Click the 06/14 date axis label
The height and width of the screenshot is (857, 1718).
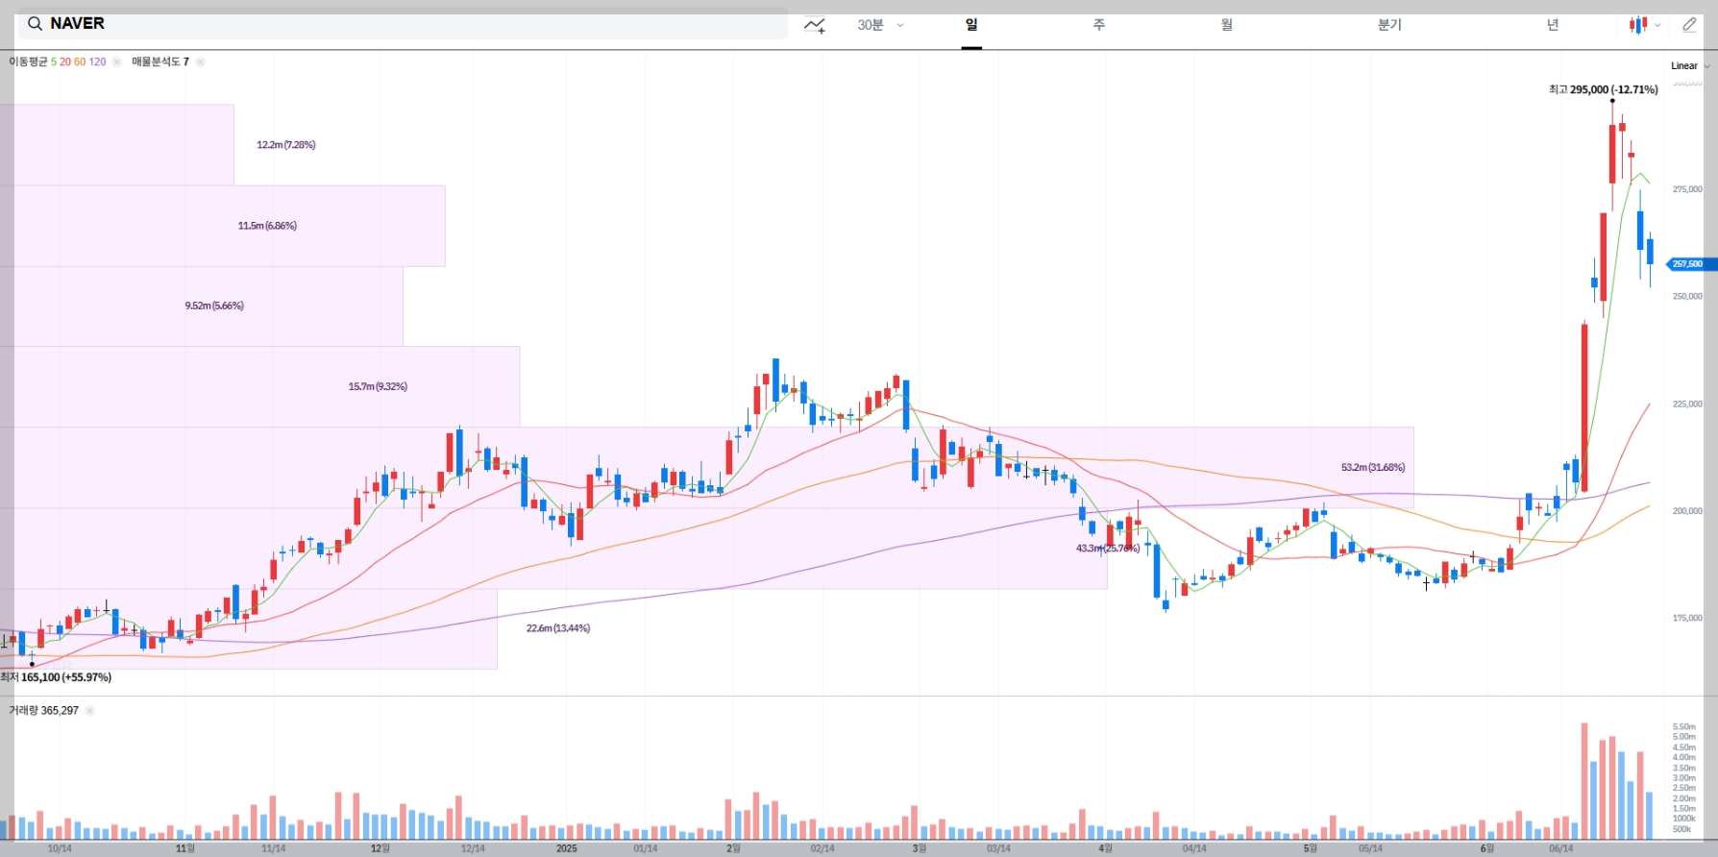pyautogui.click(x=1561, y=848)
